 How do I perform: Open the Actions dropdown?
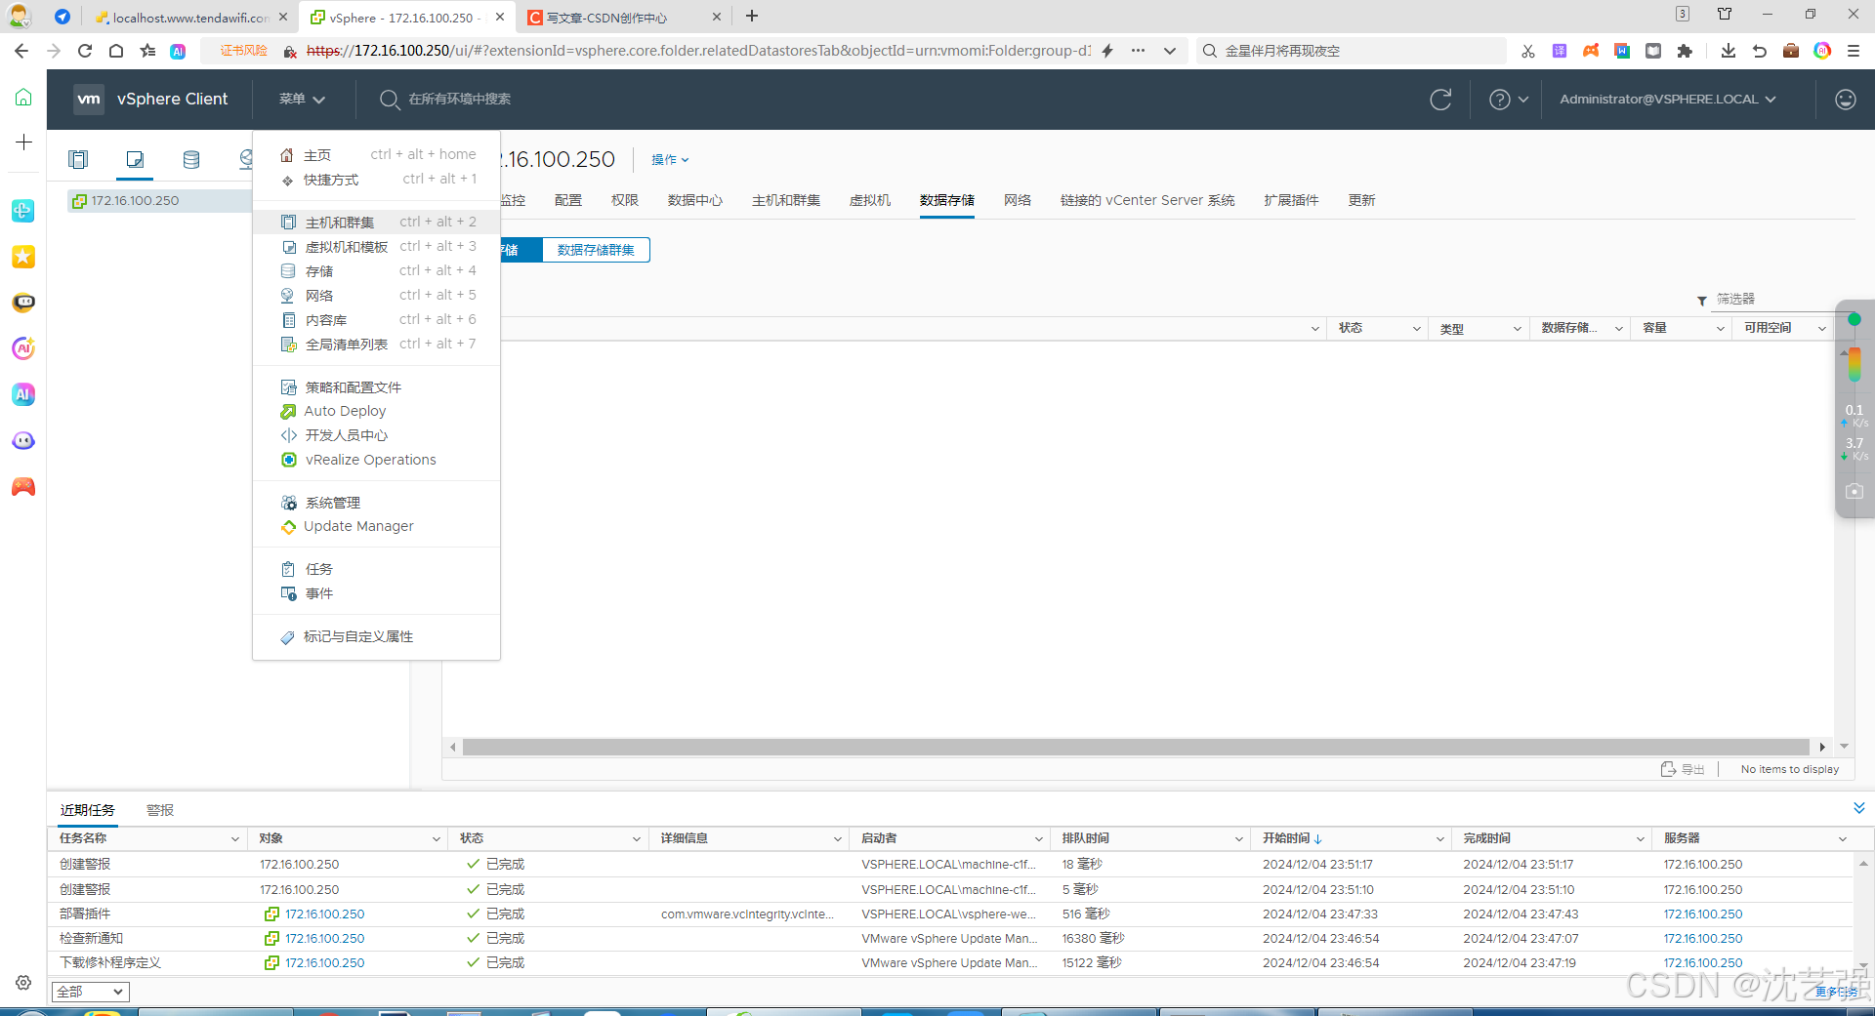[670, 159]
